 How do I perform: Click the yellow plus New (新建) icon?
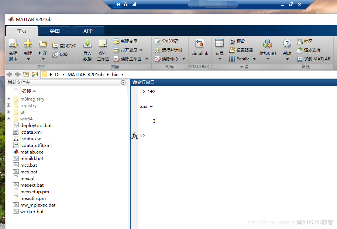(28, 43)
